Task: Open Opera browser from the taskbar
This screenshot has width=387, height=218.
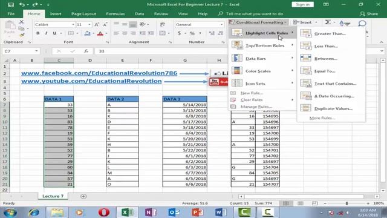Action: click(x=104, y=213)
